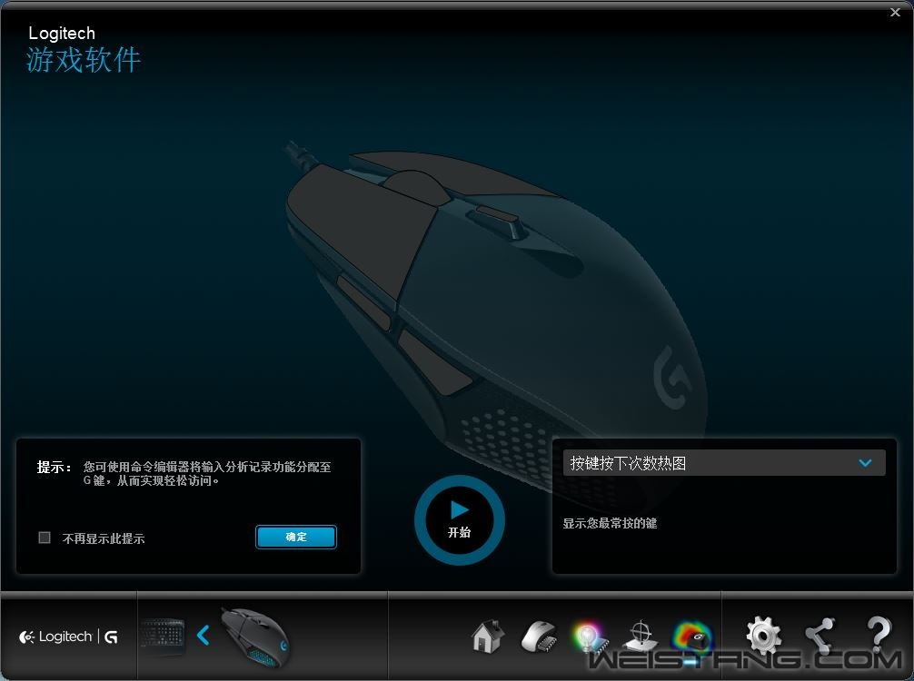Viewport: 914px width, 681px height.
Task: Tick the 不再显示此提示 checkbox
Action: pyautogui.click(x=45, y=538)
